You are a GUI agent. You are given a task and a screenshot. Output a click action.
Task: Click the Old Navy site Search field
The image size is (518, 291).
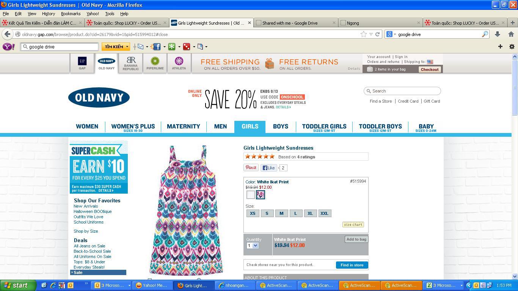click(402, 91)
